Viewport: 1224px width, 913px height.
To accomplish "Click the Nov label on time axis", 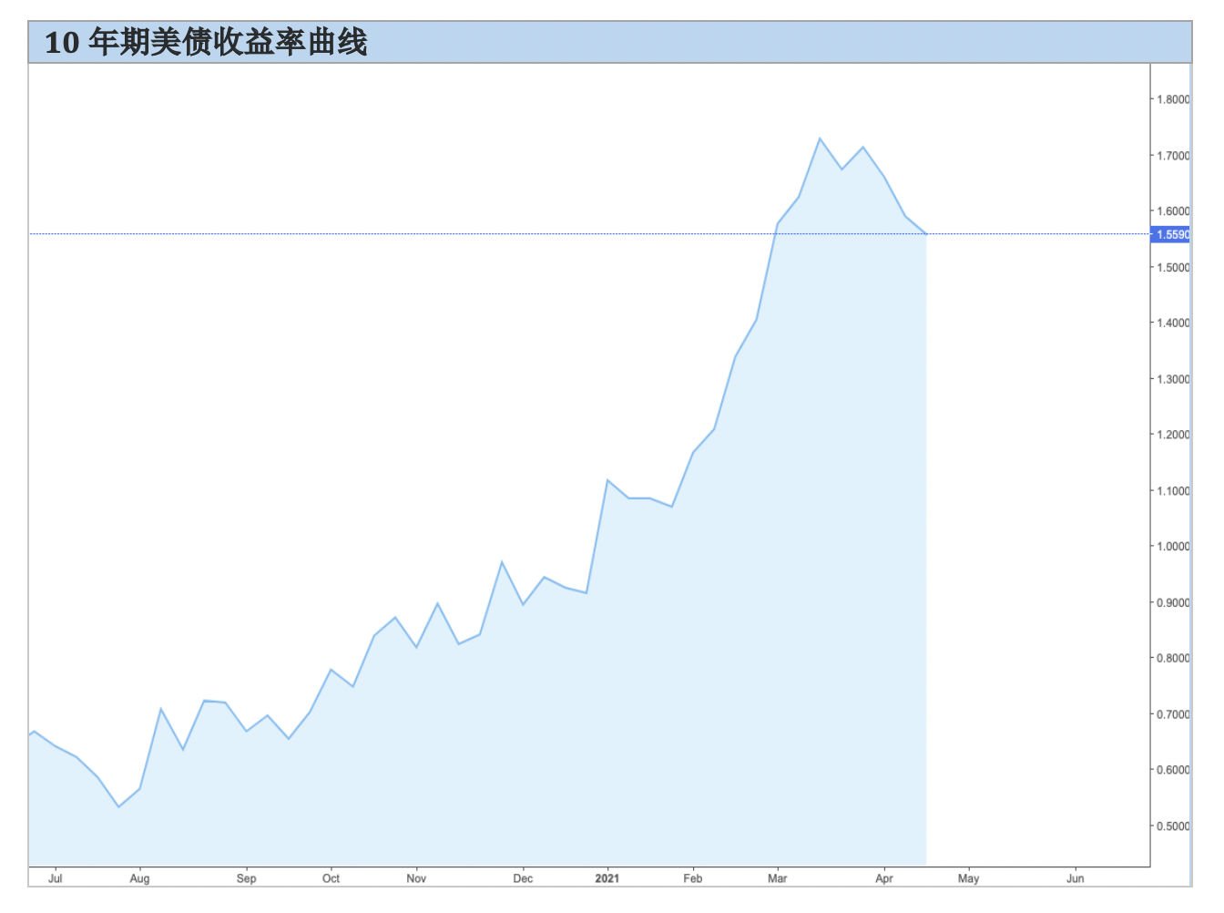I will tap(416, 878).
